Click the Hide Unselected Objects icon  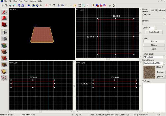point(50,6)
